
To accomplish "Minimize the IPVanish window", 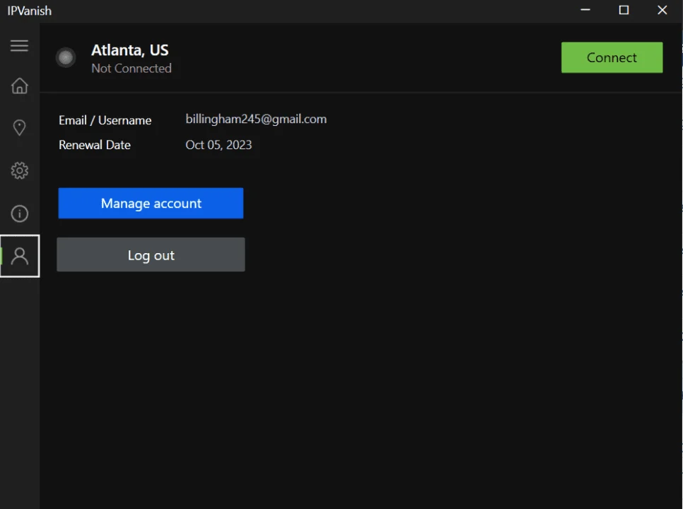I will coord(585,10).
